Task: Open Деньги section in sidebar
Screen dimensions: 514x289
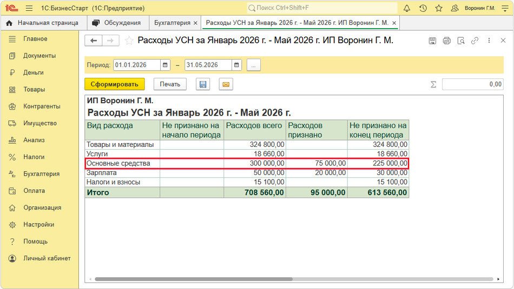Action: [x=33, y=72]
